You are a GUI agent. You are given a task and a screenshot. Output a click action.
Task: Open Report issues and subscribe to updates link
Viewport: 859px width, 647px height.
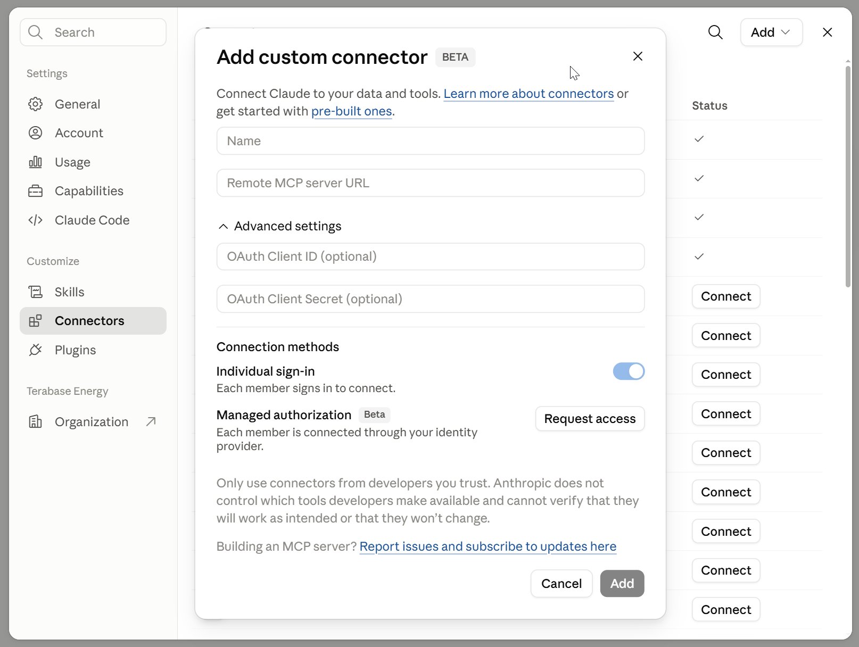point(488,546)
